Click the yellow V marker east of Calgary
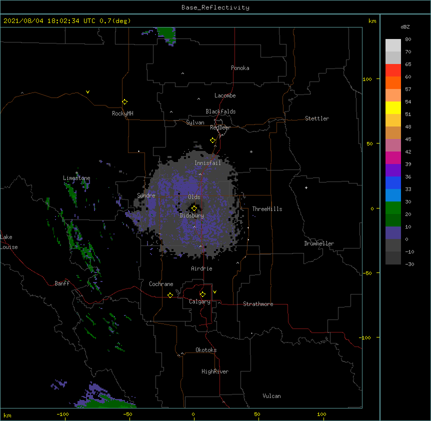The height and width of the screenshot is (421, 431). (x=214, y=292)
